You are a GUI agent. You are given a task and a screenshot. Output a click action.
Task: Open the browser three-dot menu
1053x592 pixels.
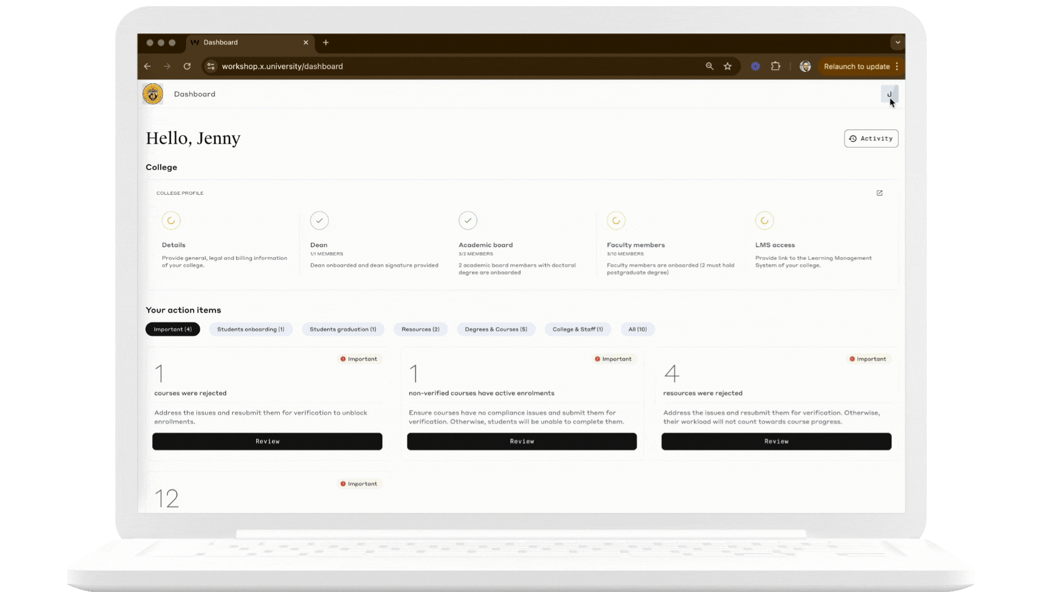pyautogui.click(x=897, y=66)
